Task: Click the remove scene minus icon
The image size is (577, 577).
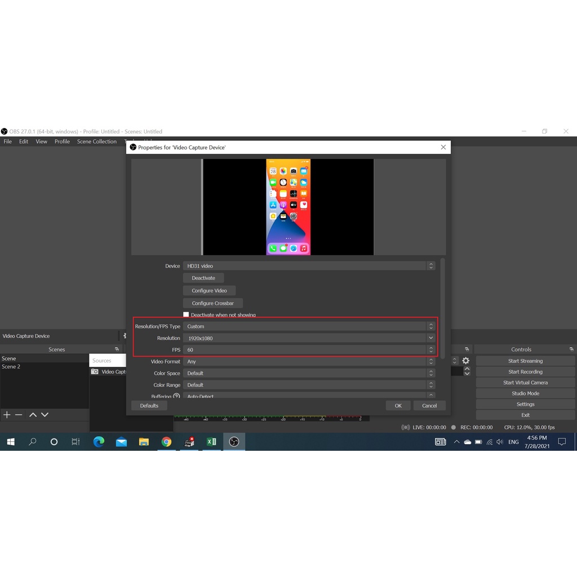Action: coord(19,415)
